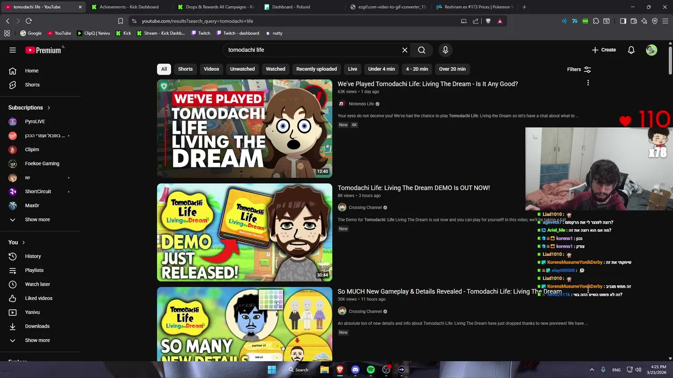
Task: Click the YouTube Premium logo
Action: pyautogui.click(x=44, y=50)
